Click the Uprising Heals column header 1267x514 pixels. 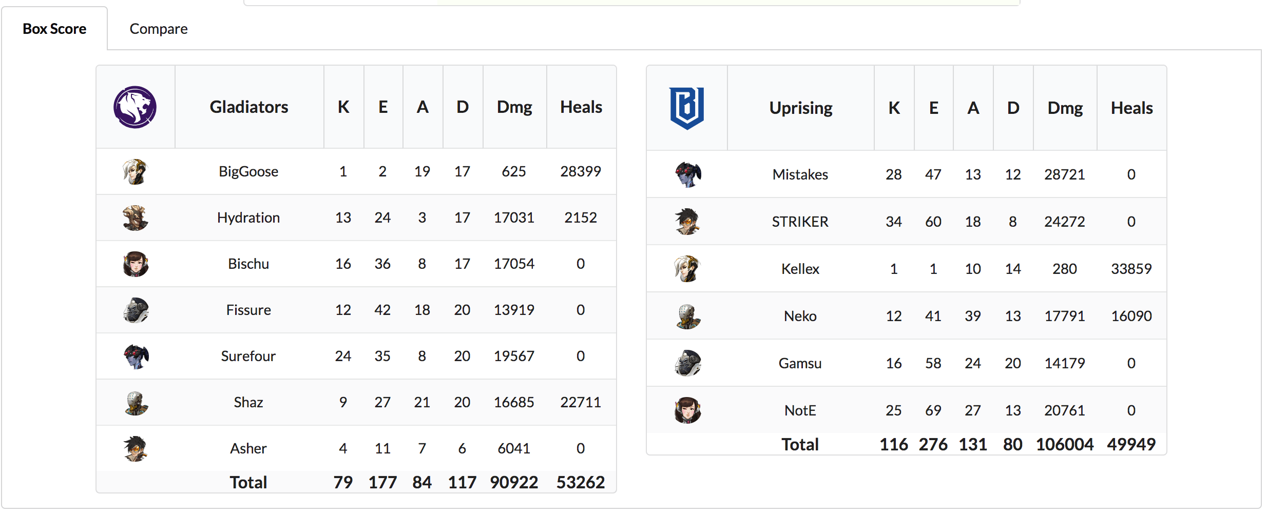[1132, 108]
